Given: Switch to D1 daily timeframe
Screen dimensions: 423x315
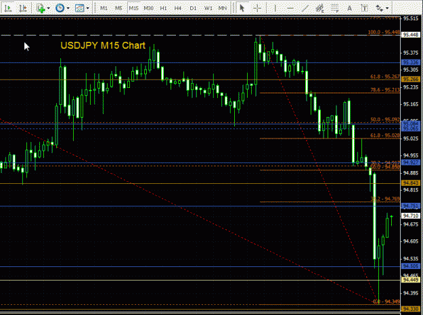Looking at the screenshot, I should (193, 8).
